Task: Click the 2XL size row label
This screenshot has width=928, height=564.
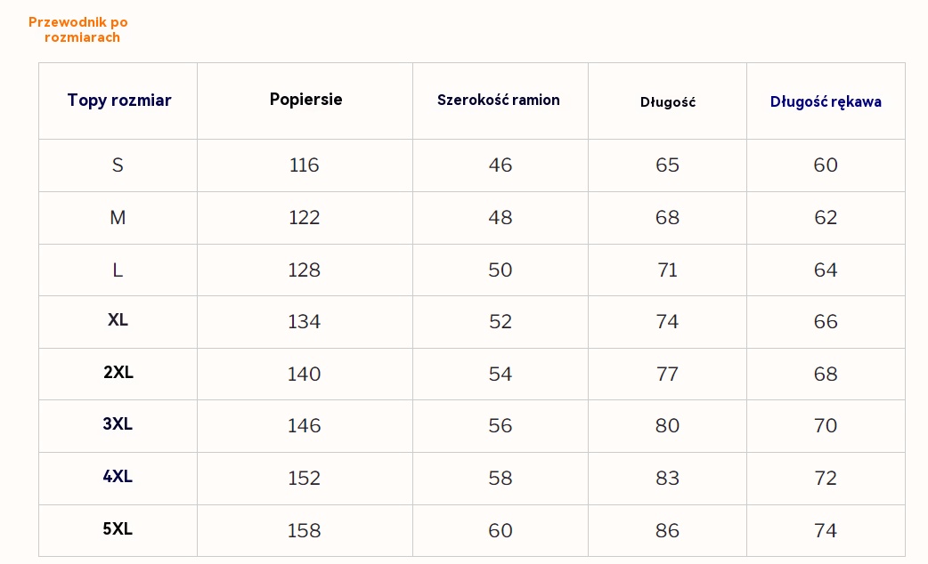Action: point(118,373)
